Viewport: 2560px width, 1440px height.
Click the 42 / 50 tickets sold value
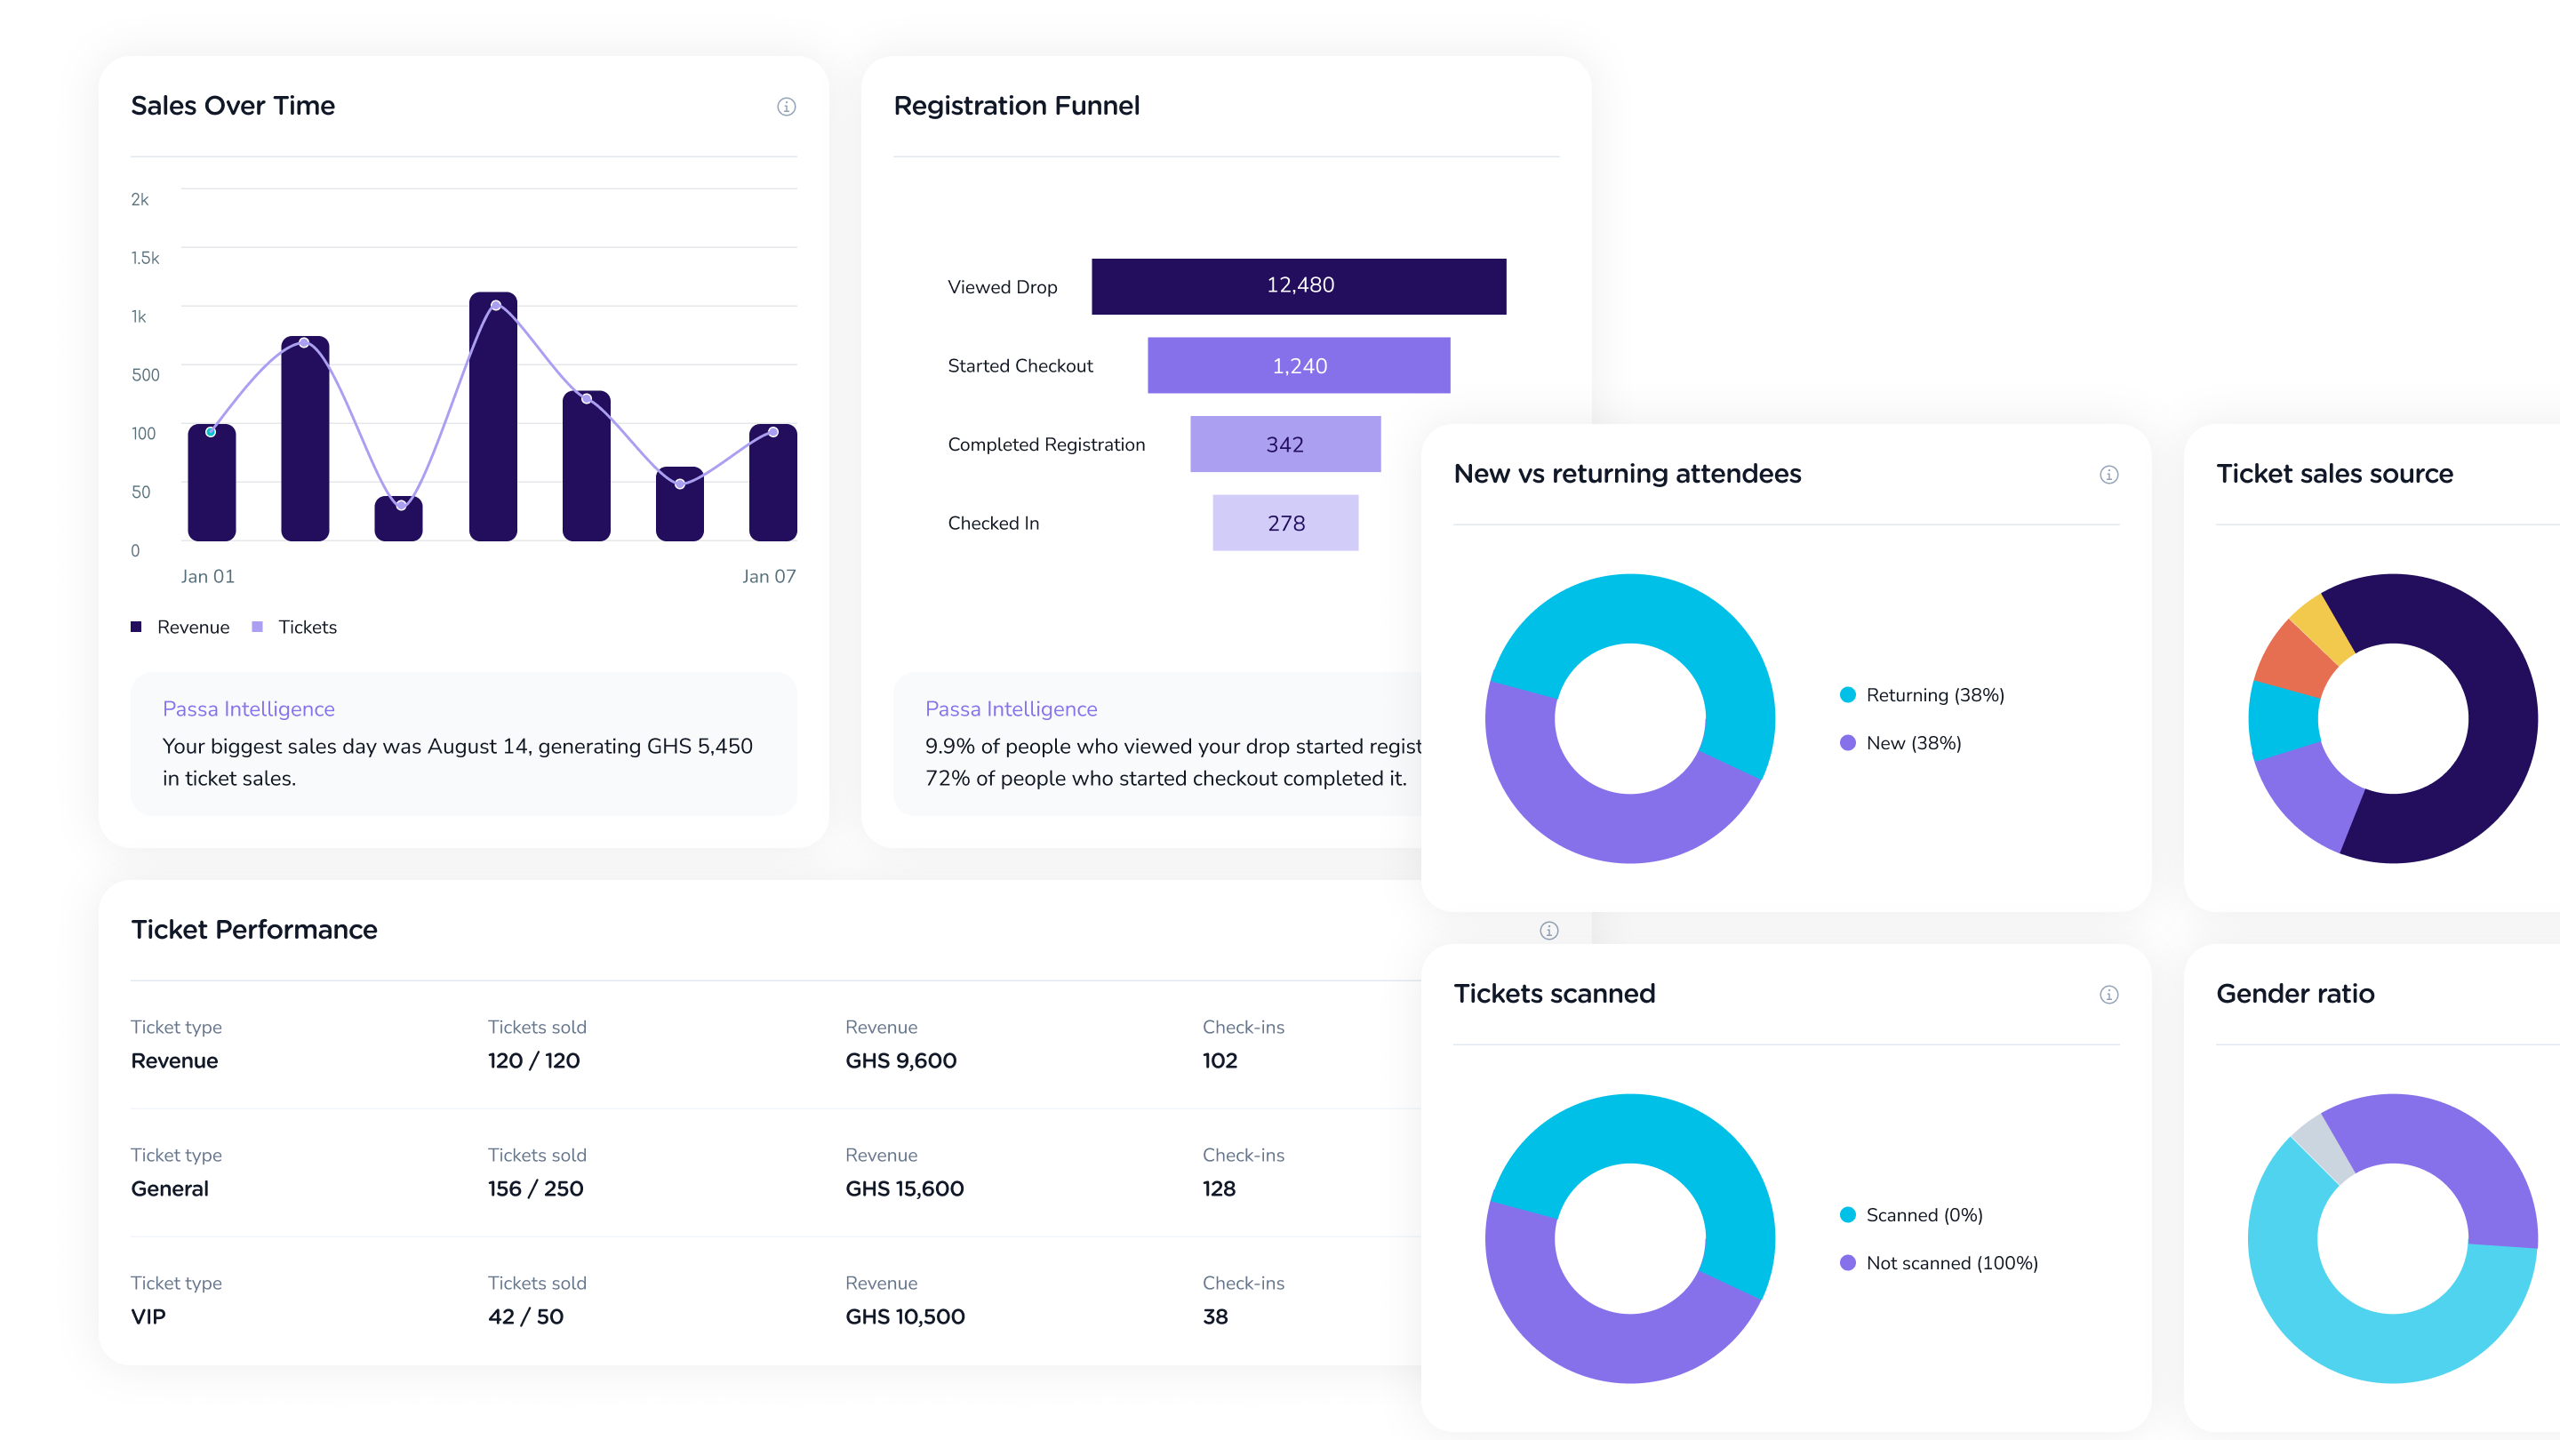coord(525,1316)
